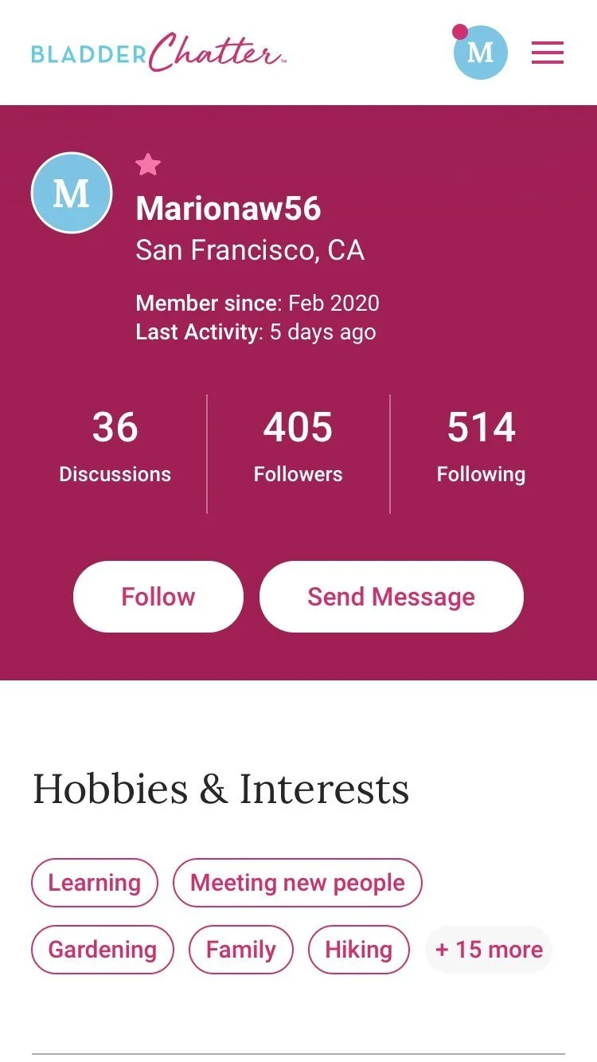Open the hamburger menu icon

[x=548, y=53]
